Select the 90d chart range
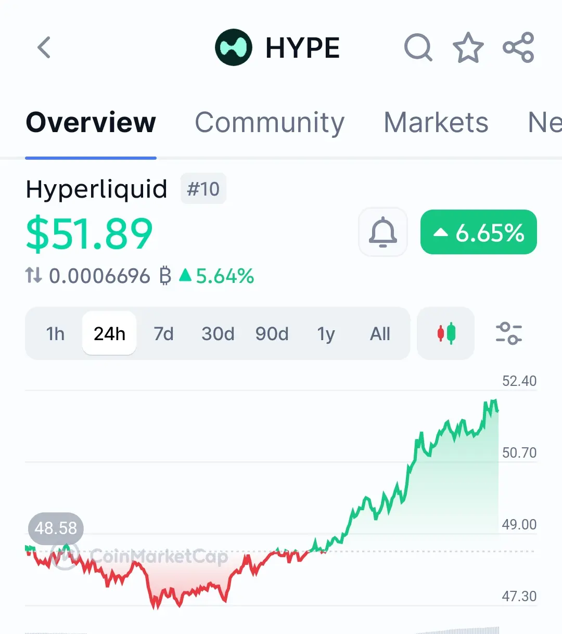562x634 pixels. click(x=272, y=333)
